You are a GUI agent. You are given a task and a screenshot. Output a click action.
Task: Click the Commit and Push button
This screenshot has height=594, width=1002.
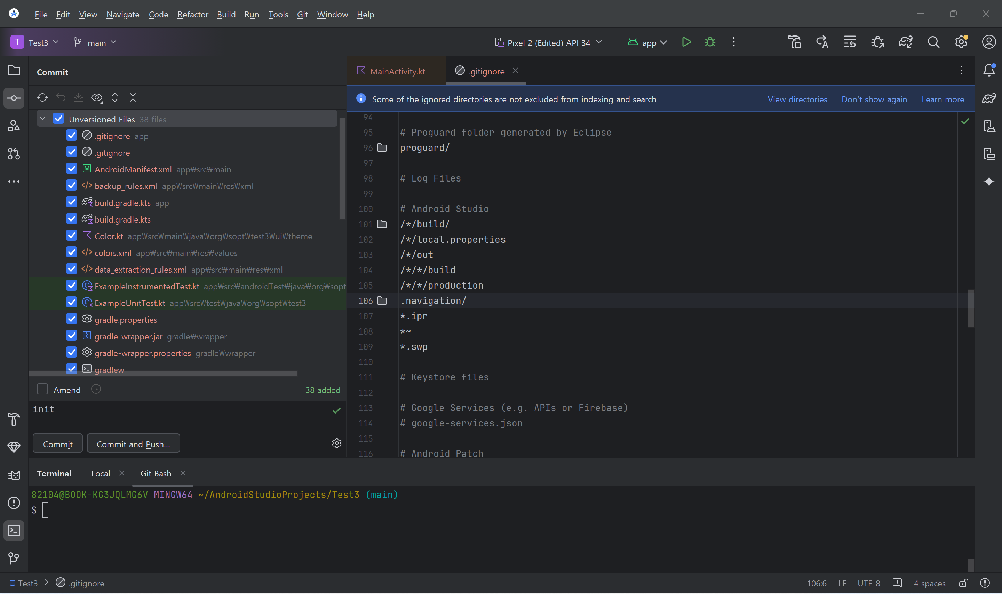click(x=133, y=444)
